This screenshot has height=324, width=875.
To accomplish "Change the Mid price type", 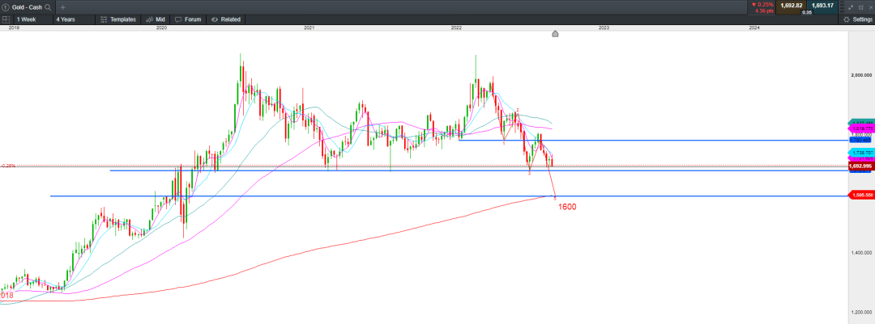I will tap(156, 19).
